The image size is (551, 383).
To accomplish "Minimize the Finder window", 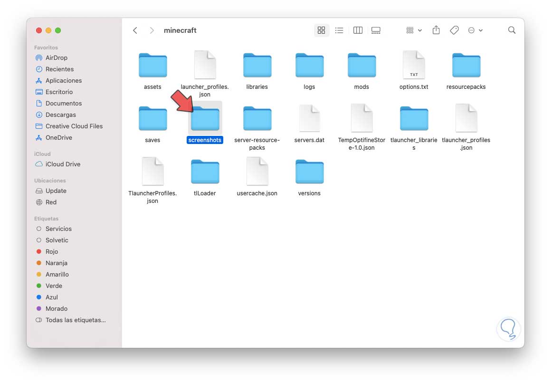I will (48, 30).
